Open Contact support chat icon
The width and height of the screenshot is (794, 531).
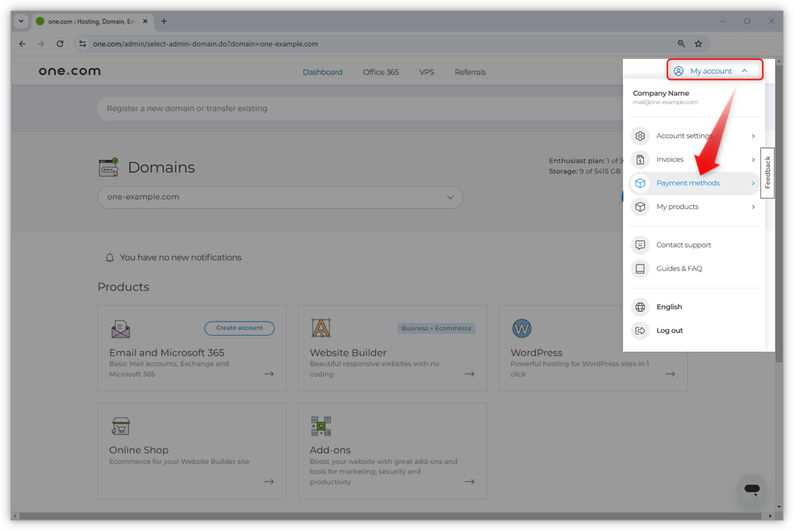tap(640, 245)
